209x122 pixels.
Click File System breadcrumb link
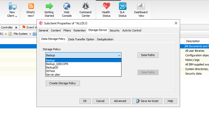click(x=21, y=34)
